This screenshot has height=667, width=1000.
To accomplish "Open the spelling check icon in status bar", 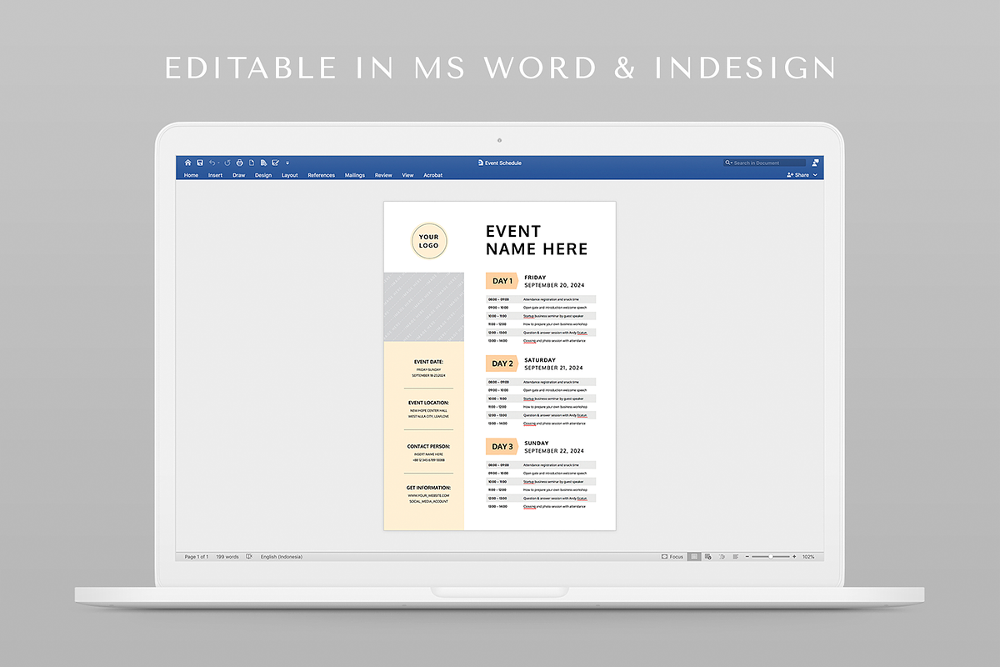I will tap(249, 556).
